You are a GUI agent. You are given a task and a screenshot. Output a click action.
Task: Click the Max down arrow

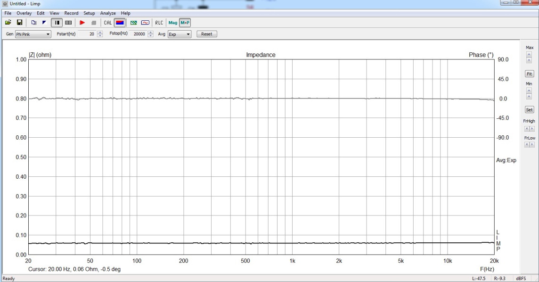529,60
